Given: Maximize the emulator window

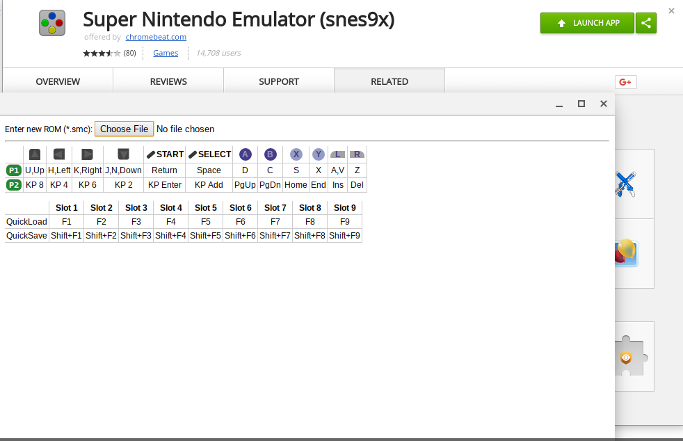Looking at the screenshot, I should pos(581,104).
